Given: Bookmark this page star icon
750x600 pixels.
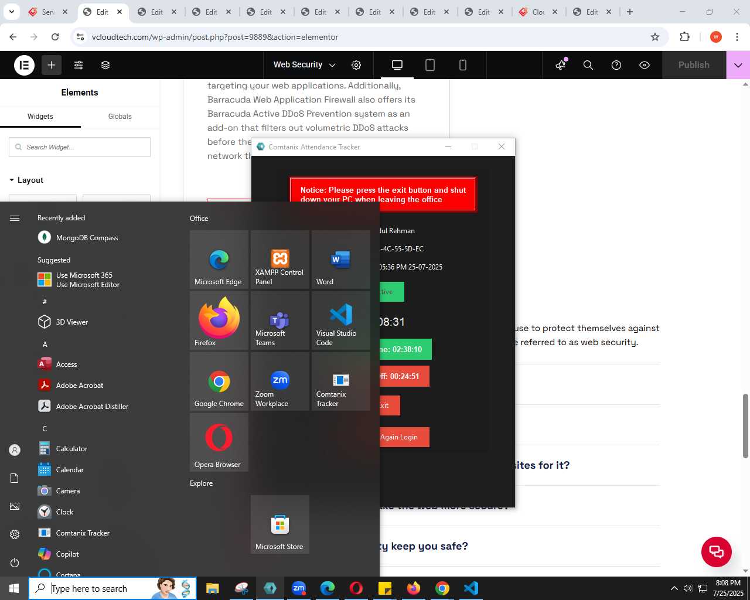Looking at the screenshot, I should click(x=655, y=37).
